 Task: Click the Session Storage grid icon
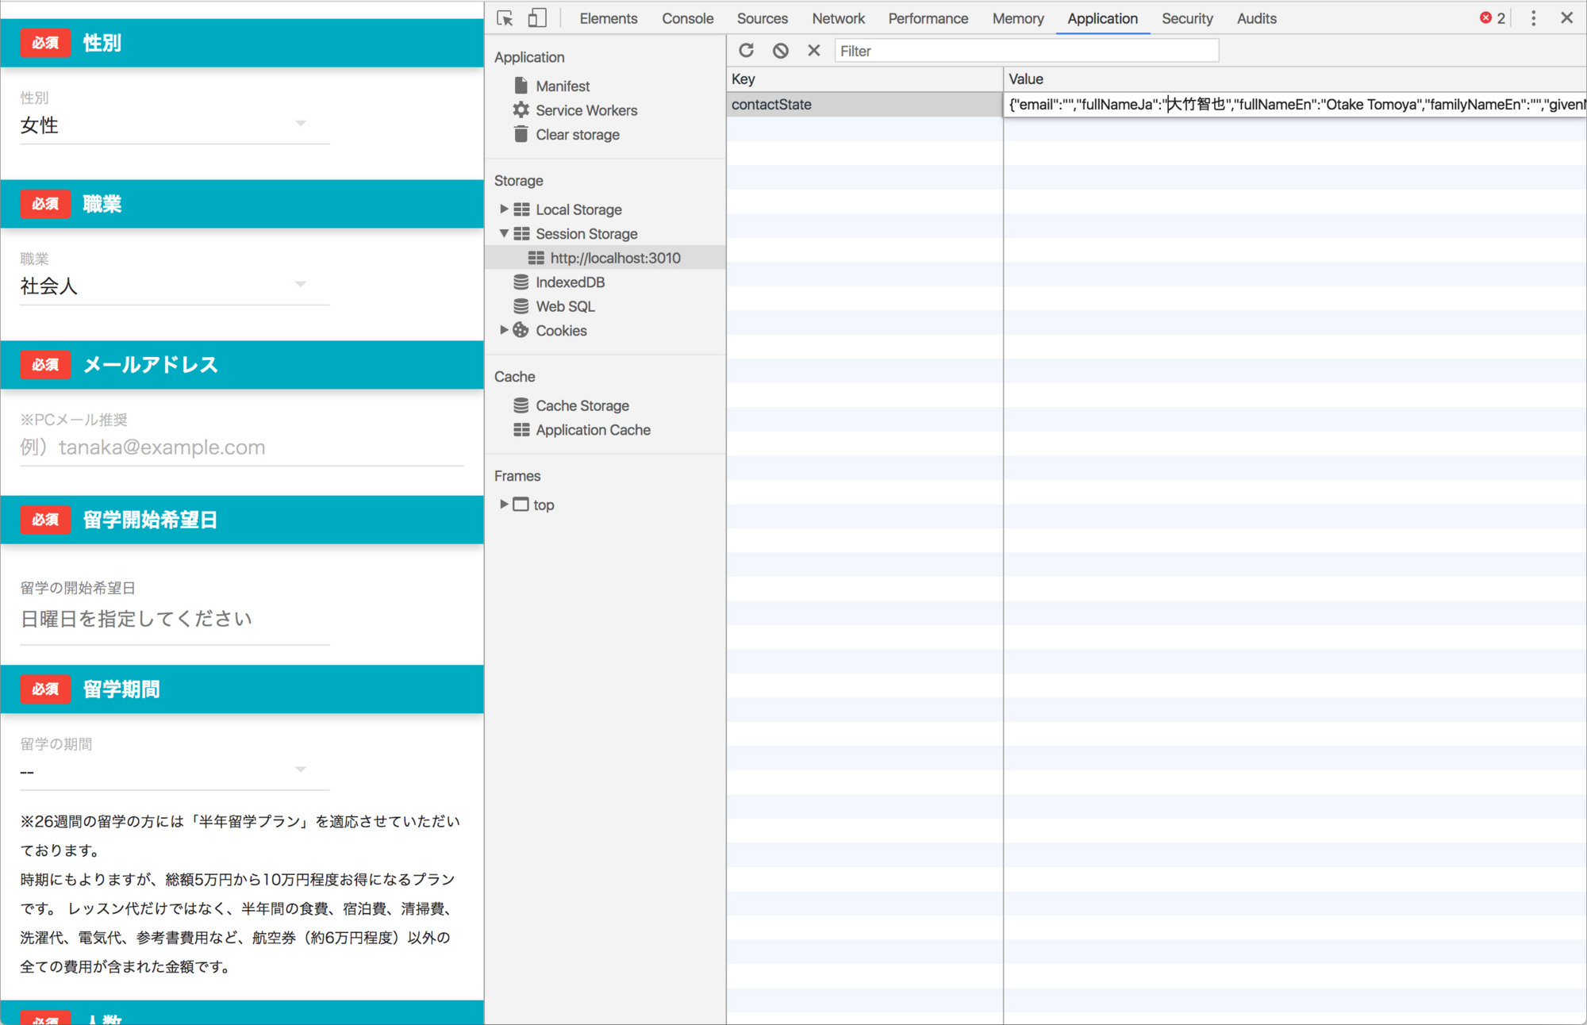point(521,233)
